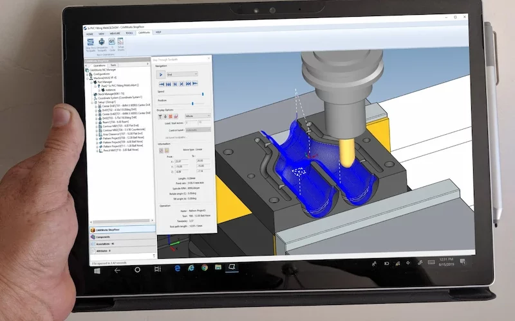Open Setup Sheets from the ribbon
Viewport: 515px width, 321px height.
click(120, 44)
